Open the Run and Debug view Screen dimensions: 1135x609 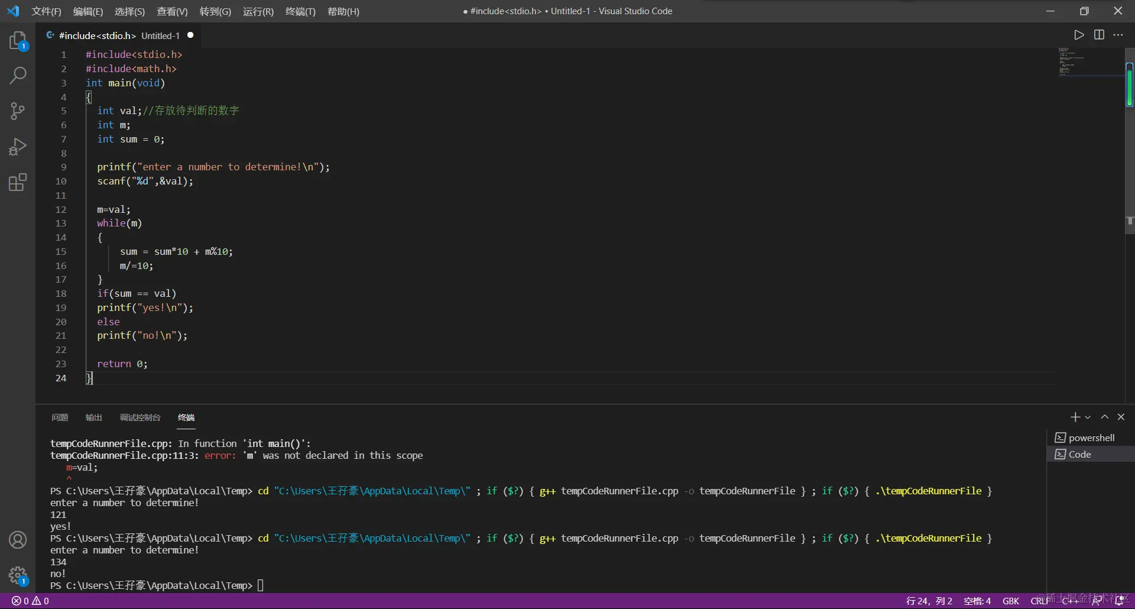18,147
